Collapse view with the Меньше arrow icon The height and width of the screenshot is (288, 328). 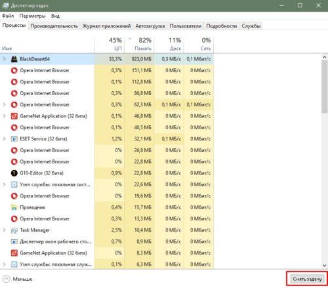pos(6,279)
